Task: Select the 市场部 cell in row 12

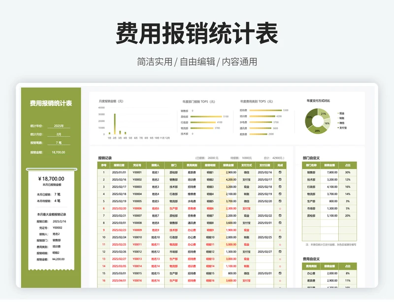Action: click(174, 252)
